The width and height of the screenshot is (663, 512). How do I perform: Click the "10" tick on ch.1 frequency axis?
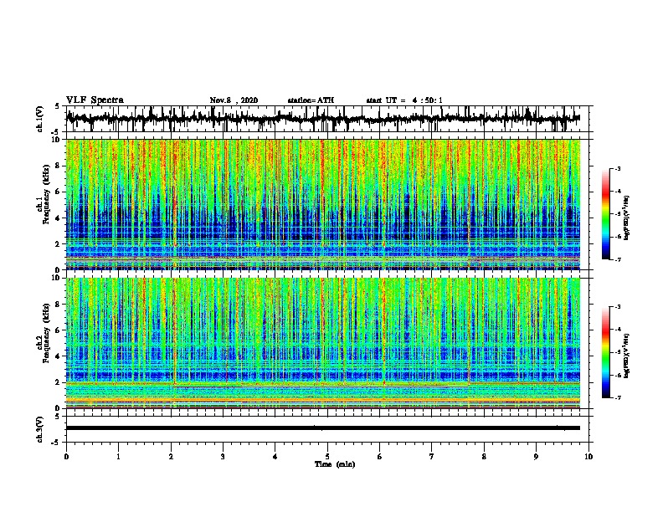point(57,140)
